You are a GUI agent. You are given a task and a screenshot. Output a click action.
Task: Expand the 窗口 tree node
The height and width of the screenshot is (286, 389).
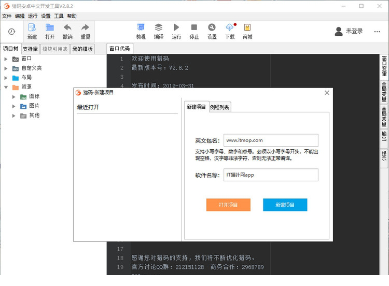6,59
